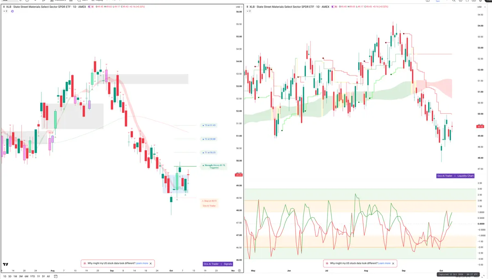Select the 5D time range button
Screen dimensions: 492x279
coord(10,277)
